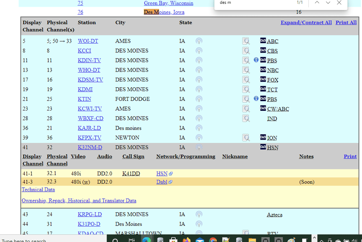This screenshot has width=362, height=242.
Task: Click the external link icon beside Dabl
Action: point(170,182)
